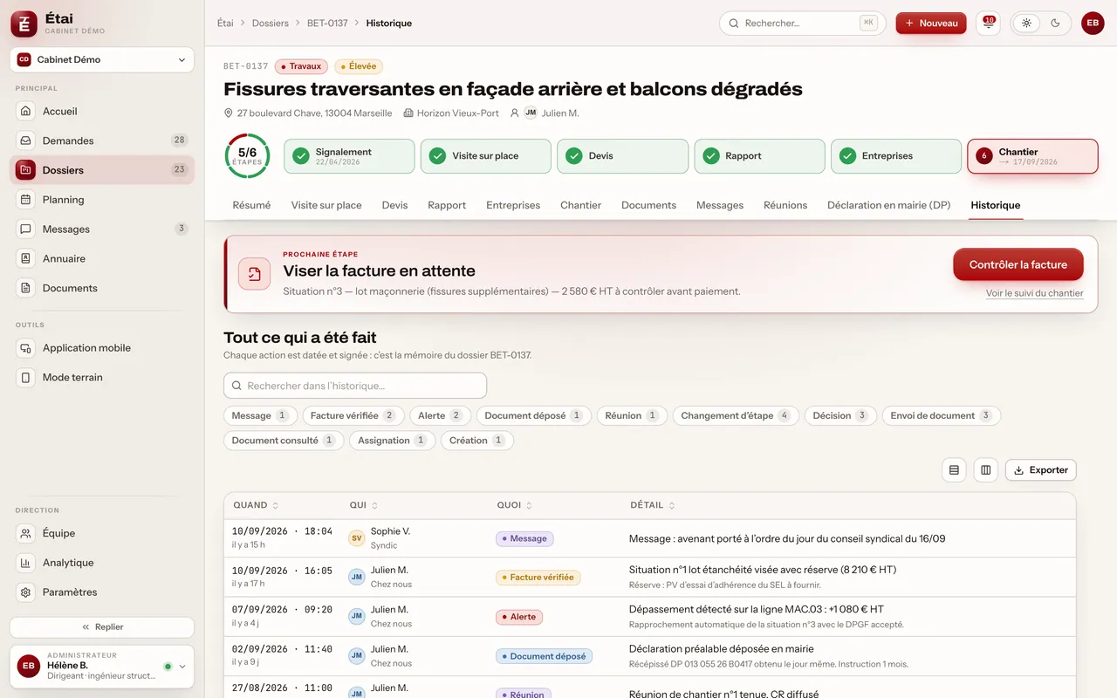This screenshot has width=1117, height=698.
Task: Sort the table by the QUOI column
Action: tap(515, 506)
